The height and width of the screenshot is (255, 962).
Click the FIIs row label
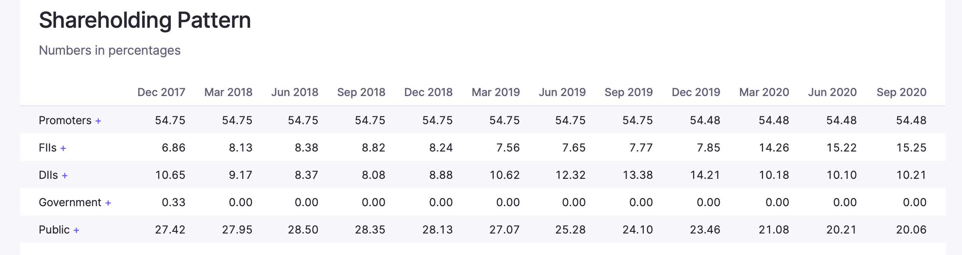(48, 148)
